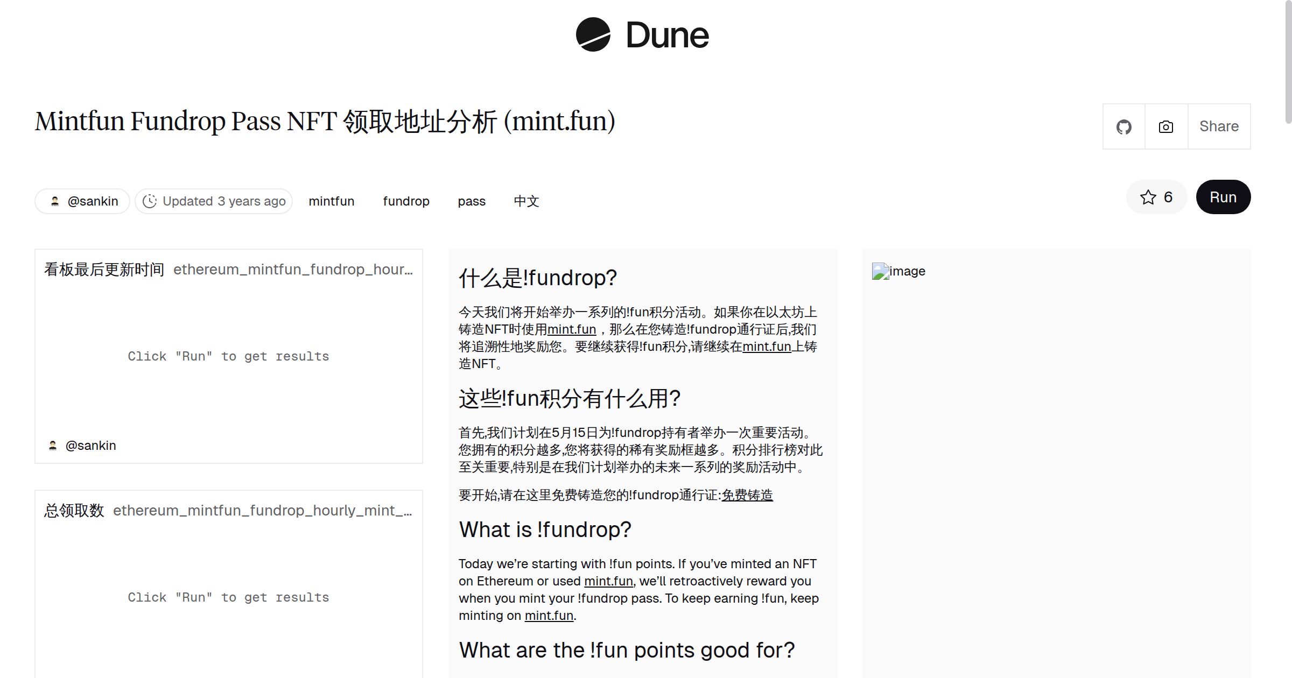This screenshot has height=678, width=1292.
Task: Click the Dune logo at the top
Action: (643, 36)
